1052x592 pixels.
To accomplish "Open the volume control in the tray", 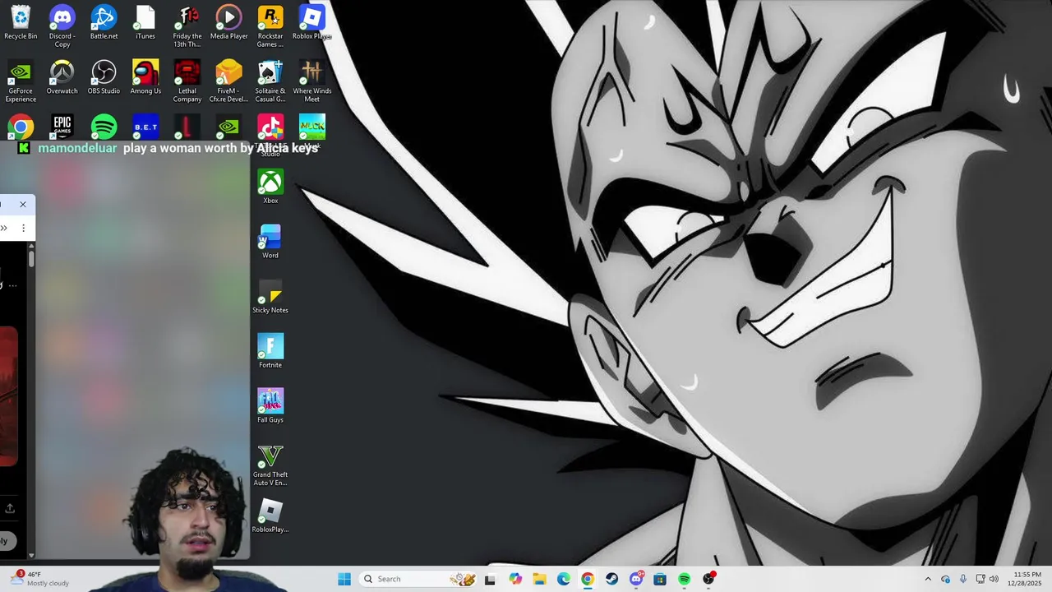I will (994, 579).
